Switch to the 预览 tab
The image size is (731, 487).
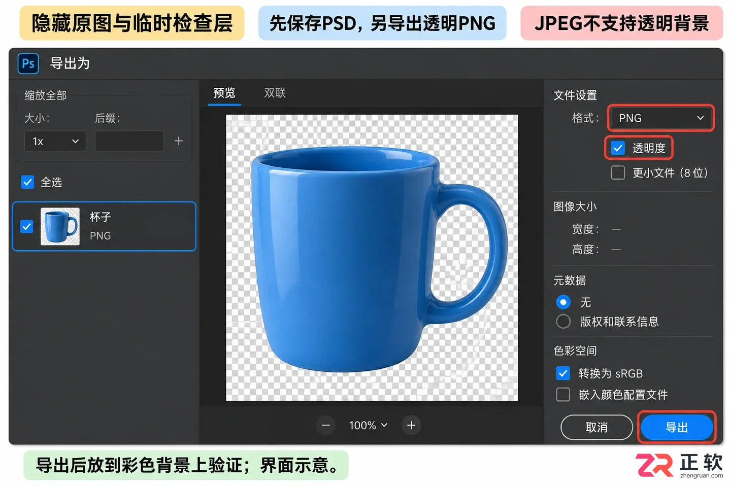click(224, 93)
